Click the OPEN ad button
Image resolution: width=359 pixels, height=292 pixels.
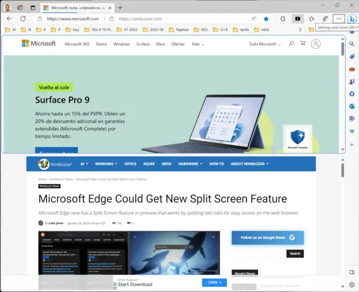(215, 283)
